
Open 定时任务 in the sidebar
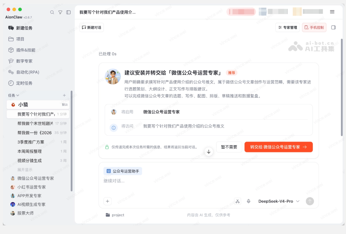20,83
